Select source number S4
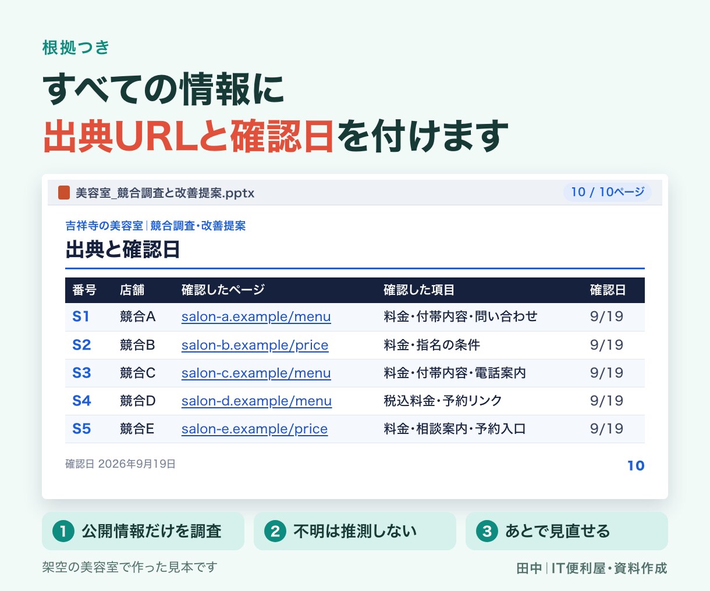The height and width of the screenshot is (591, 710). [x=81, y=401]
